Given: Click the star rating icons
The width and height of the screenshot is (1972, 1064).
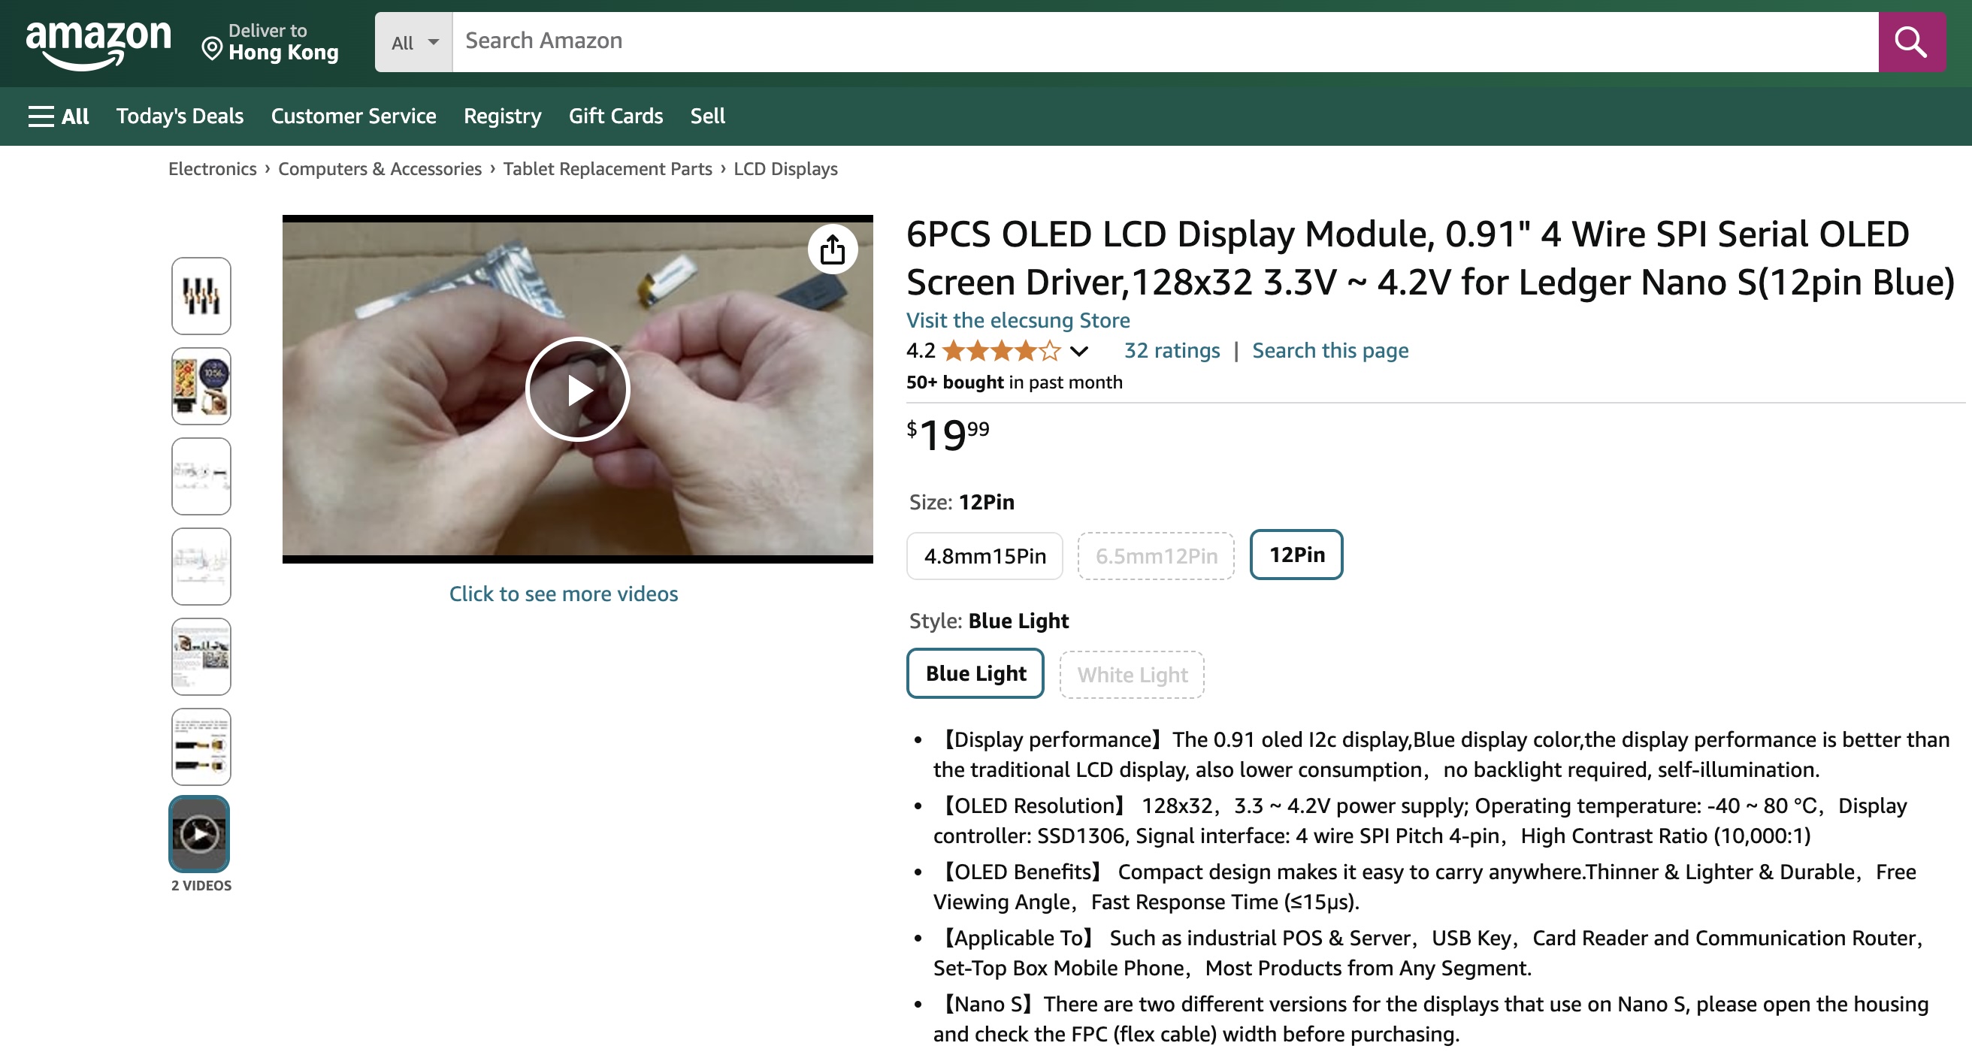Looking at the screenshot, I should pyautogui.click(x=1001, y=352).
